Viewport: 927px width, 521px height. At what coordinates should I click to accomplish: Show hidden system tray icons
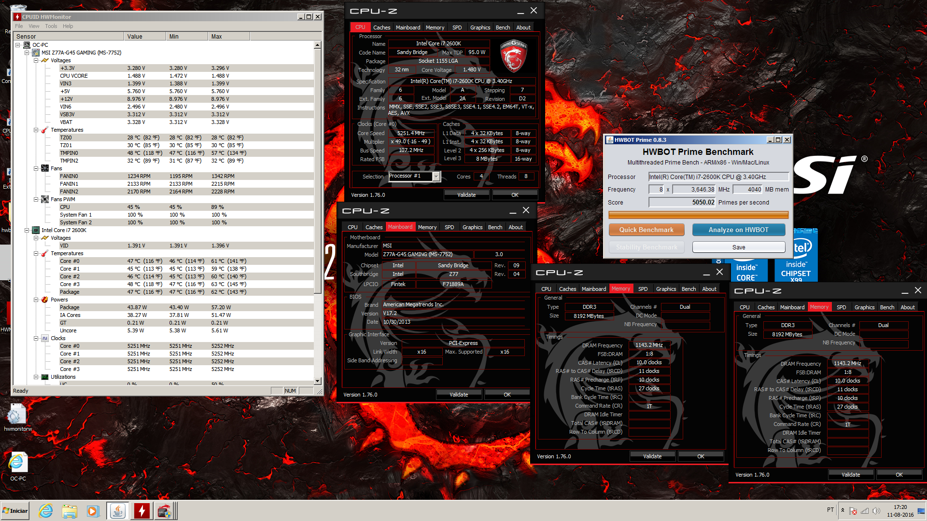(x=843, y=510)
